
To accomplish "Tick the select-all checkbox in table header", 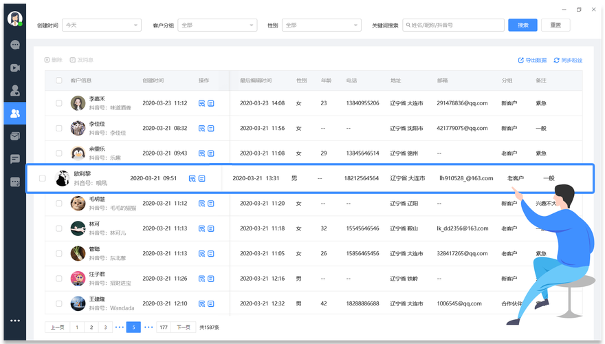I will point(59,80).
